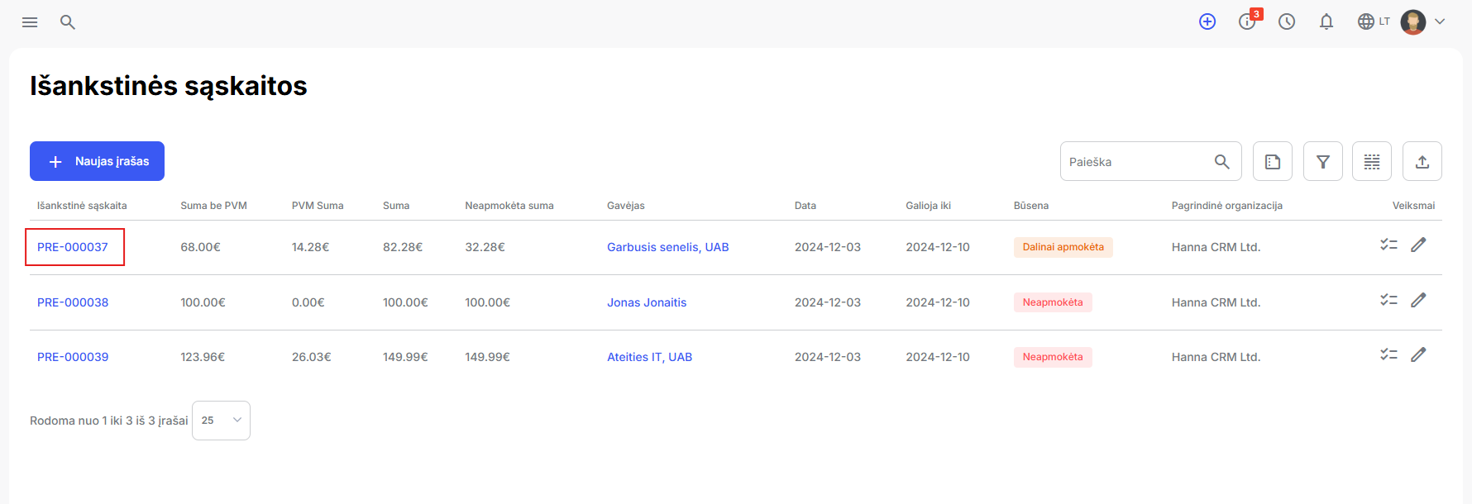Click Neapmokėta badge in PRE-000039 row
Image resolution: width=1472 pixels, height=504 pixels.
pos(1053,357)
